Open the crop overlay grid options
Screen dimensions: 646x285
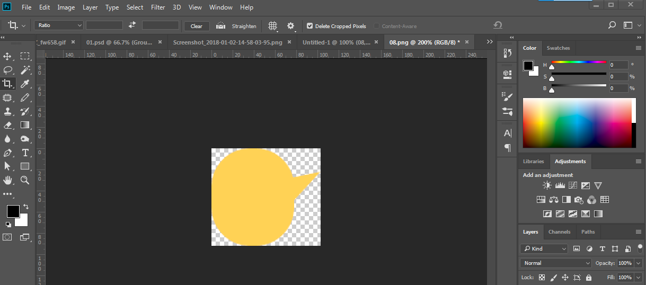[273, 25]
